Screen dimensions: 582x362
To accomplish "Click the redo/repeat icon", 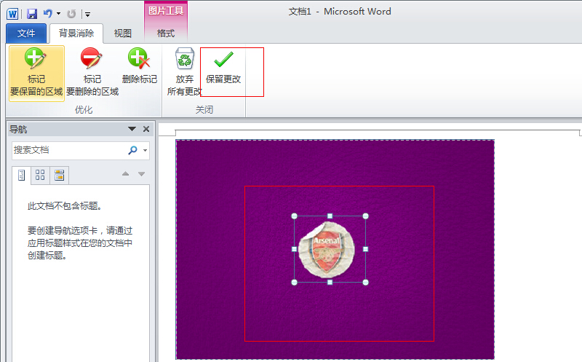I will [71, 14].
